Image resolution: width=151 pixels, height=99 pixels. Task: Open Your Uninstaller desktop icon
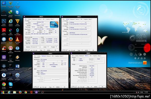[17, 77]
